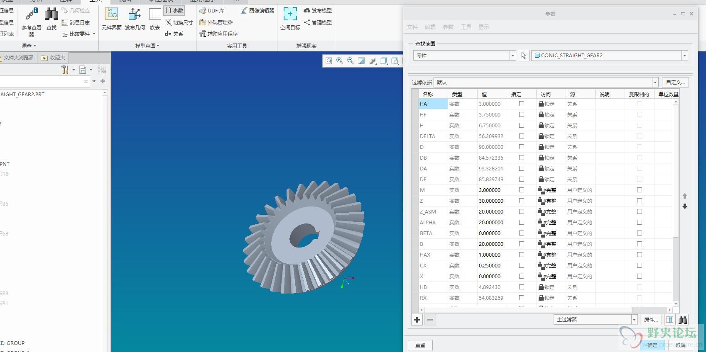Toggle 受限制的 checkbox for parameter M
This screenshot has width=706, height=352.
pos(640,190)
